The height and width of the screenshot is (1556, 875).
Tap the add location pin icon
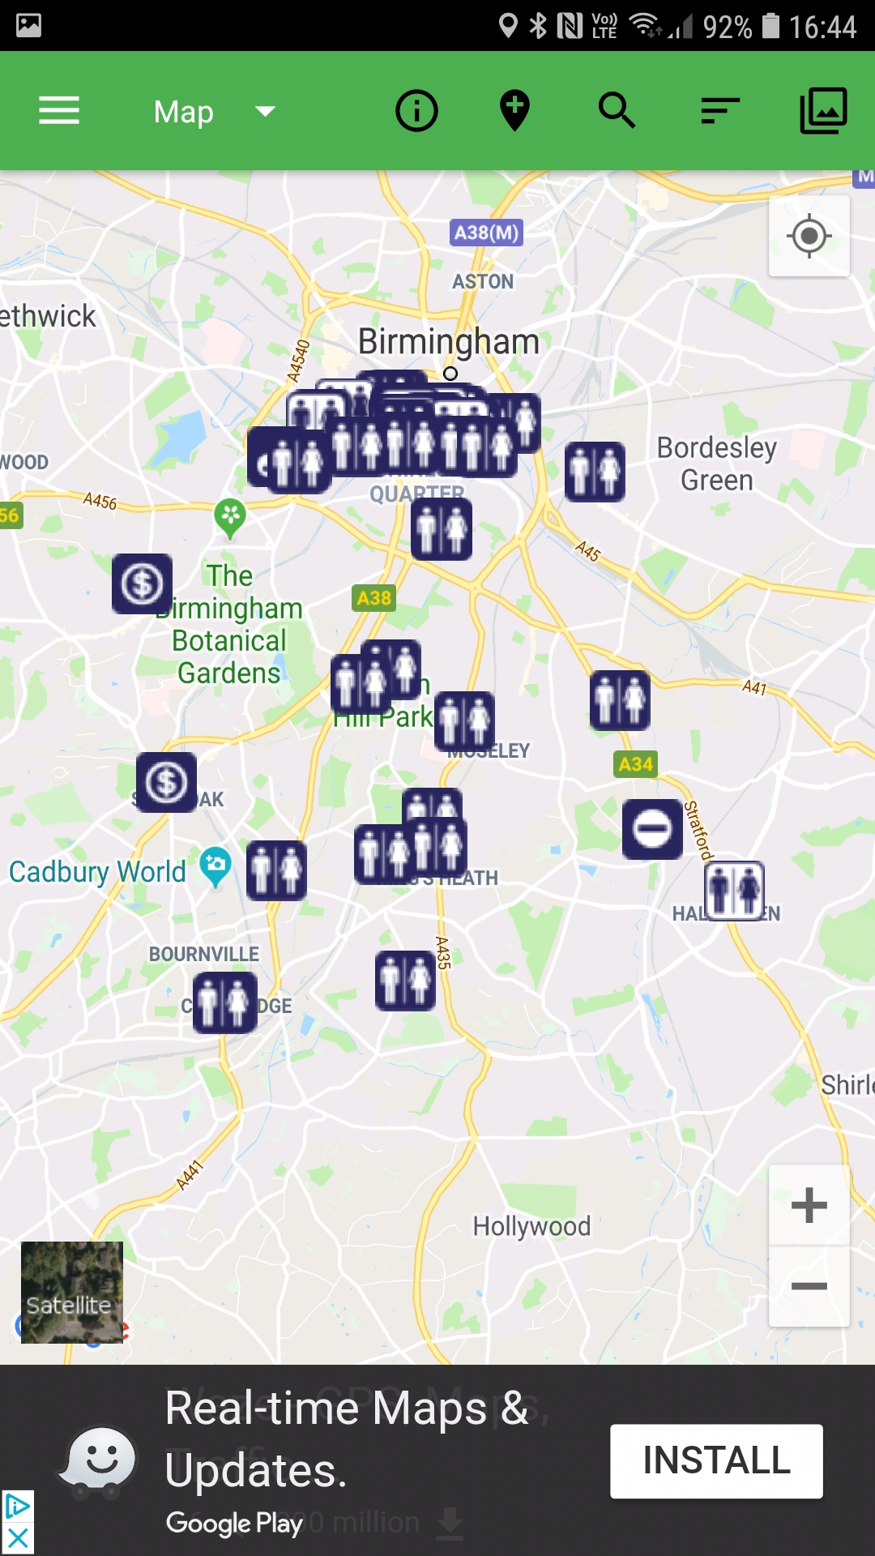click(x=514, y=111)
